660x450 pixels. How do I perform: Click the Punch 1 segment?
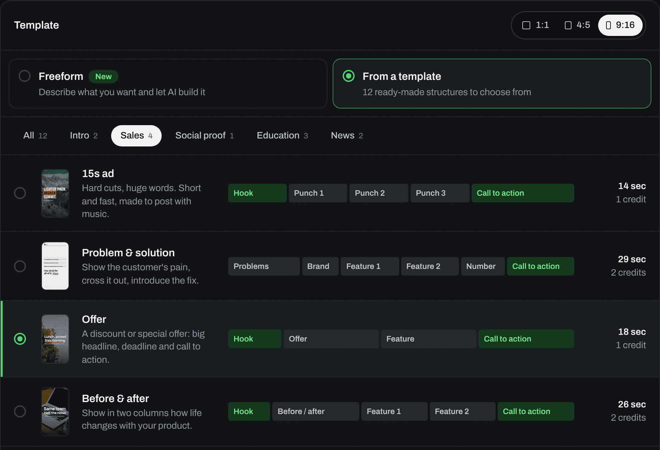[x=318, y=193]
